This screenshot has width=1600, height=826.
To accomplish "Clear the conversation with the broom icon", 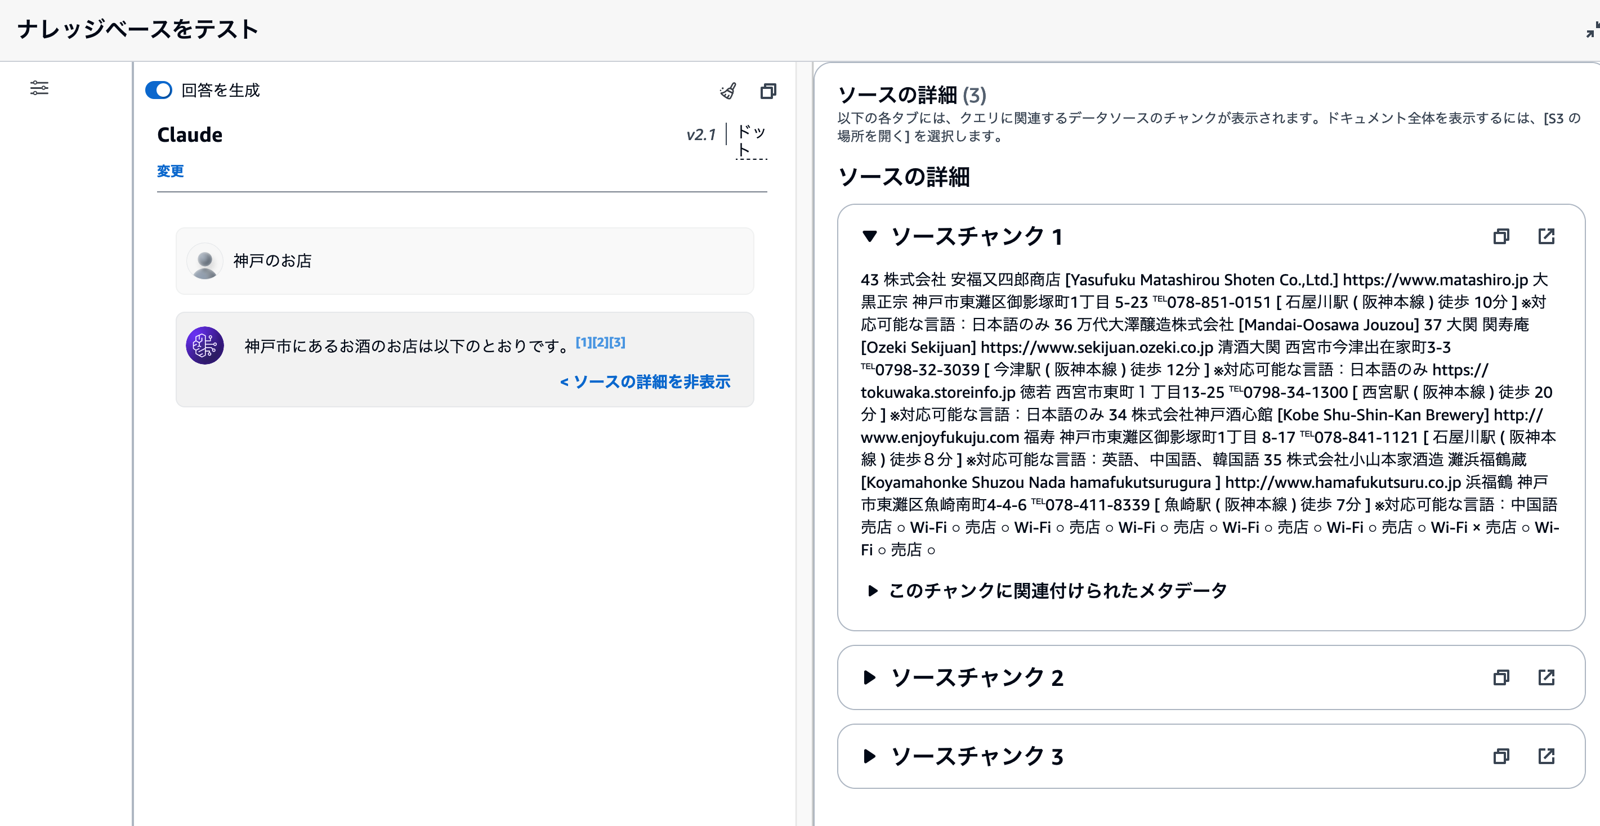I will pyautogui.click(x=729, y=91).
